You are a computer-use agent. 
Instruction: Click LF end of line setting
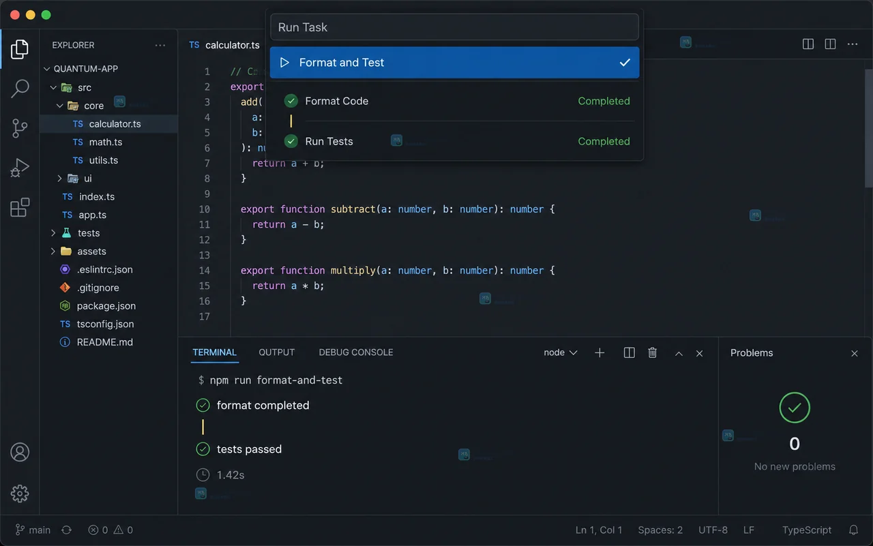pyautogui.click(x=749, y=530)
